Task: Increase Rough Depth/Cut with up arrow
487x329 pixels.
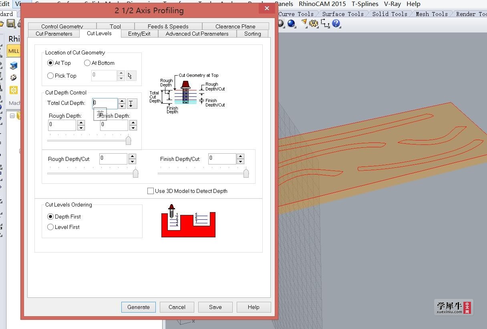Action: click(132, 156)
